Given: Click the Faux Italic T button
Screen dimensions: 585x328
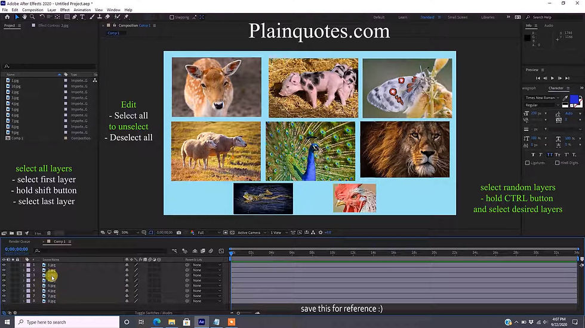Looking at the screenshot, I should pyautogui.click(x=541, y=155).
